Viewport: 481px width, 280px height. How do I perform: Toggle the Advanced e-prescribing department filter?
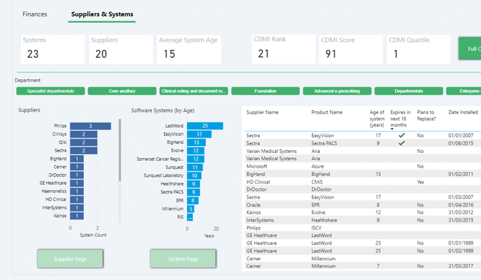click(x=337, y=91)
